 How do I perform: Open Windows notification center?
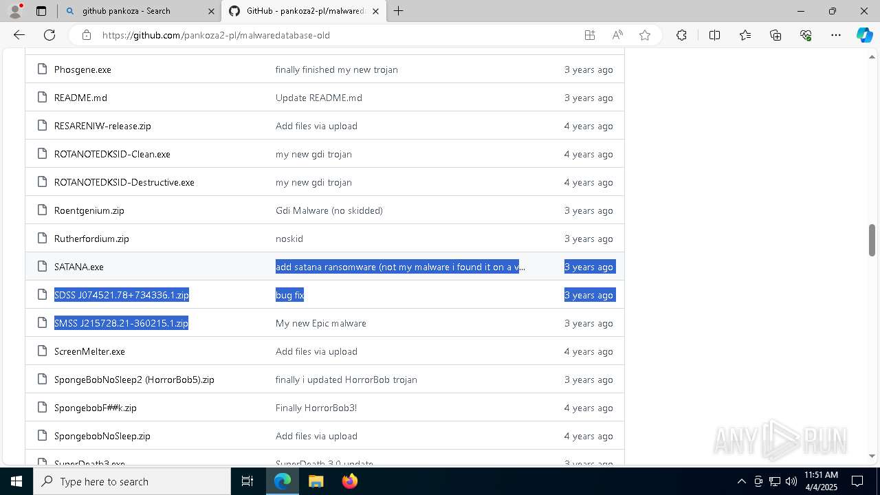click(x=858, y=481)
